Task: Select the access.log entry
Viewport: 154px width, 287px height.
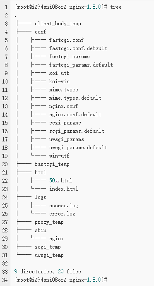Action: [x=64, y=206]
